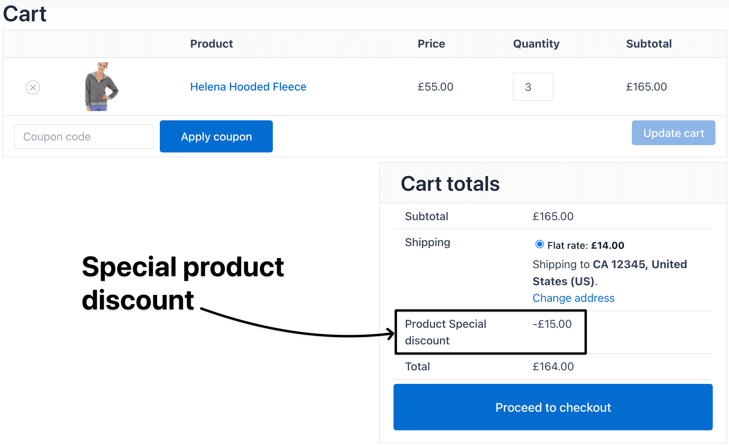Click the Product Special discount label
Screen dimensions: 729x445
coord(445,332)
